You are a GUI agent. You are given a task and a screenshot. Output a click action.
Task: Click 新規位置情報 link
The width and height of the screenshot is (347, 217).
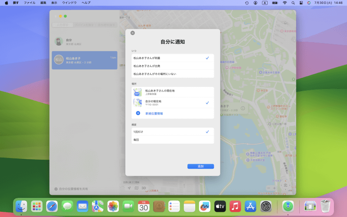coord(154,114)
